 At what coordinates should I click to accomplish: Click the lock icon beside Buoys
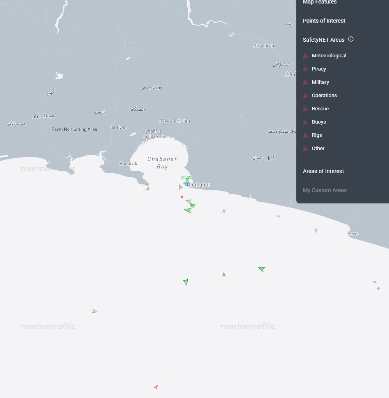point(305,122)
